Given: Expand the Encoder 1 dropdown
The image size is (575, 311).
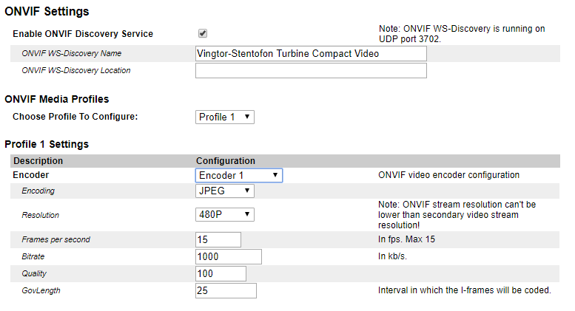Looking at the screenshot, I should point(238,175).
